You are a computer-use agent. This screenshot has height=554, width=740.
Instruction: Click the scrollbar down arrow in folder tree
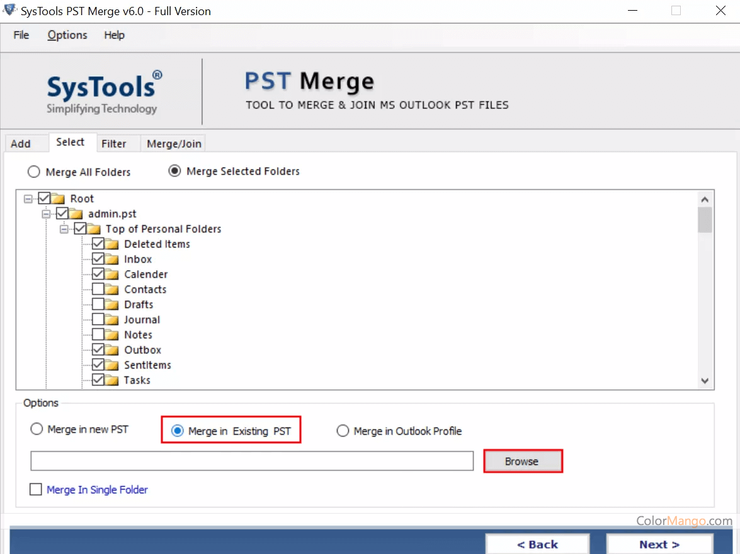pyautogui.click(x=705, y=381)
